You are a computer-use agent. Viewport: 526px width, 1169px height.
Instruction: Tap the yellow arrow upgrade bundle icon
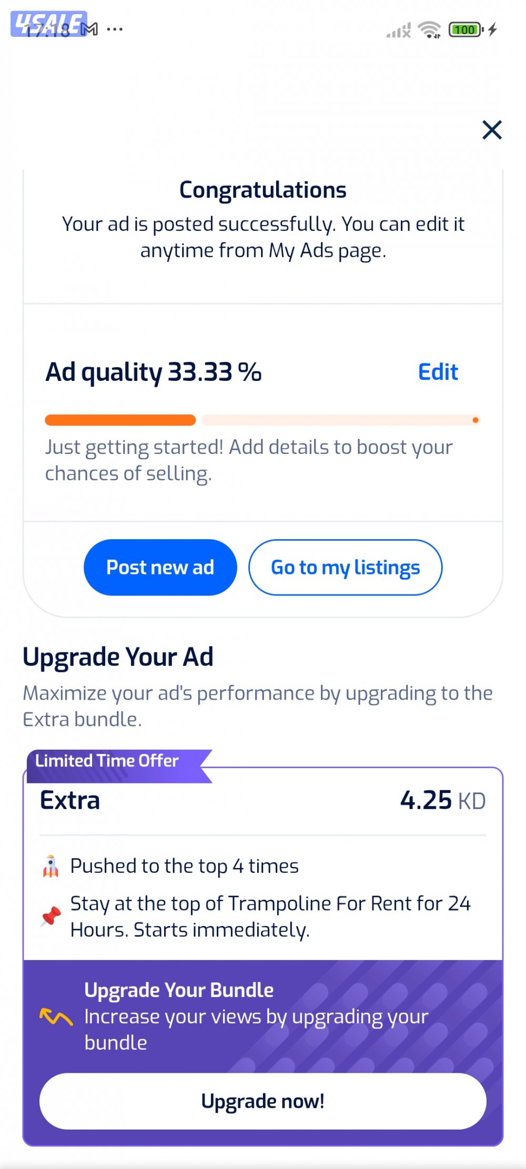pos(56,1016)
